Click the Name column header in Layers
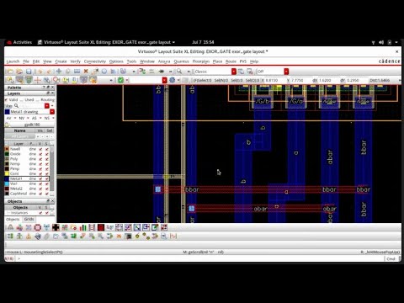This screenshot has width=404, height=303. [x=19, y=130]
